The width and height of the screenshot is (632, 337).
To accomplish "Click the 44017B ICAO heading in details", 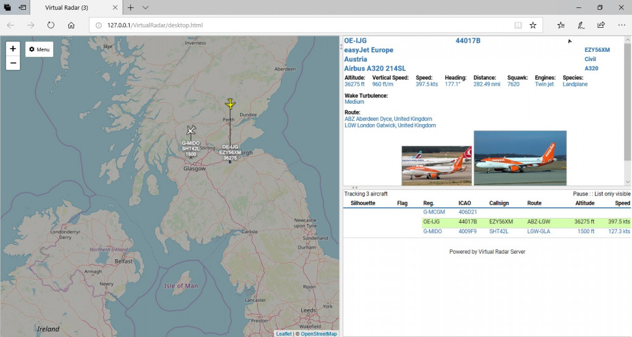I will point(468,41).
